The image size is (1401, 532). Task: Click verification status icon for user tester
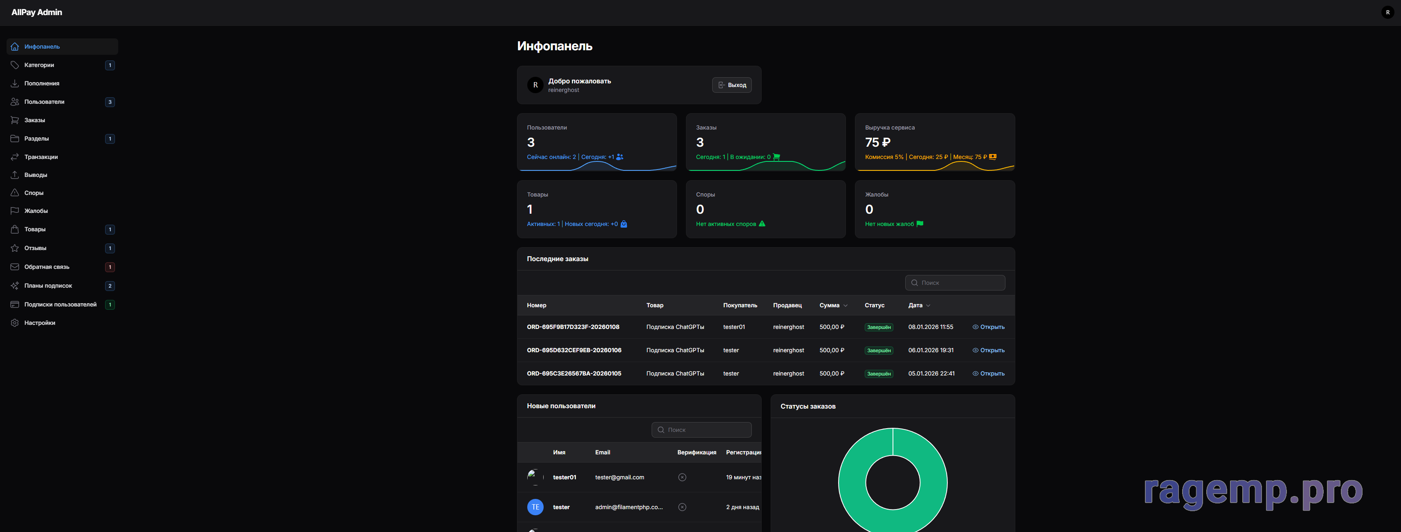pyautogui.click(x=682, y=507)
